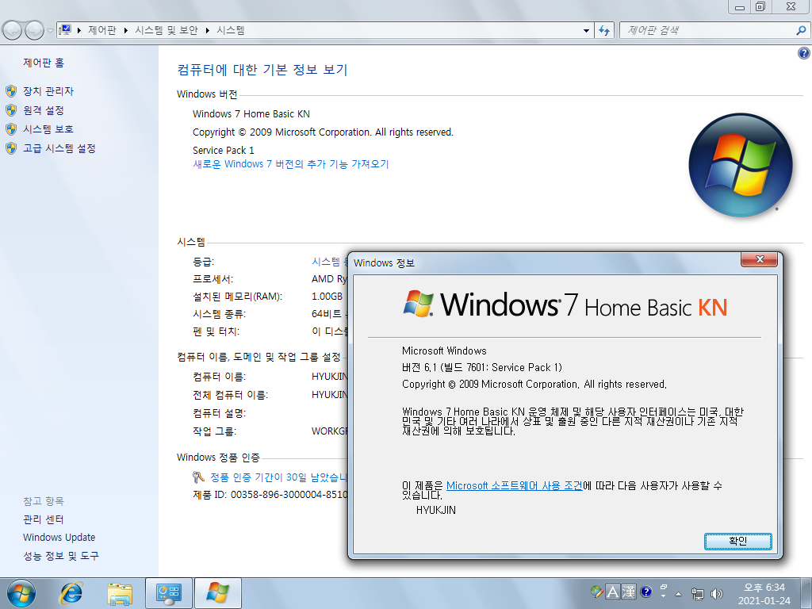The image size is (812, 609).
Task: Select 제품 ID text line
Action: click(x=270, y=495)
